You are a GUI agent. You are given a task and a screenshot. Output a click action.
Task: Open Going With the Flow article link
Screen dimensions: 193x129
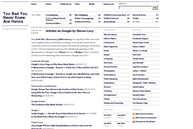pyautogui.click(x=60, y=94)
